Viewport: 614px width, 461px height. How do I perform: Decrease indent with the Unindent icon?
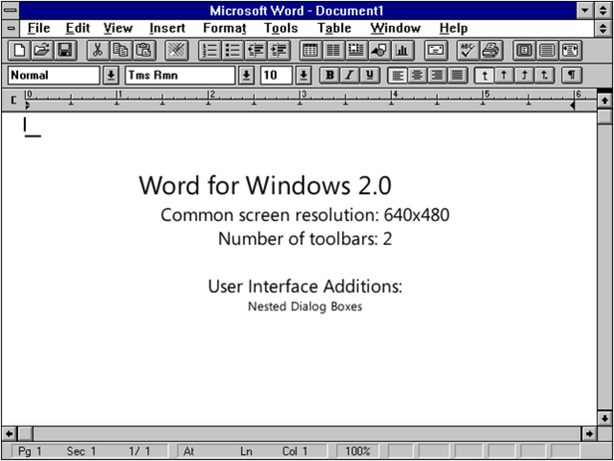click(x=256, y=51)
